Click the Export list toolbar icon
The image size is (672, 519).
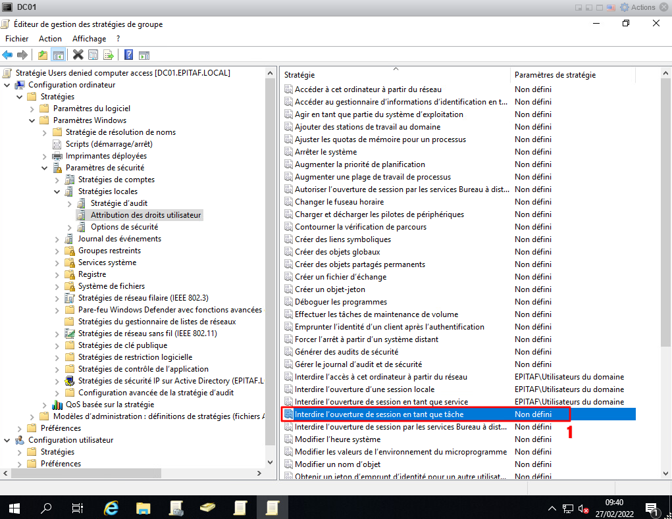tap(108, 55)
